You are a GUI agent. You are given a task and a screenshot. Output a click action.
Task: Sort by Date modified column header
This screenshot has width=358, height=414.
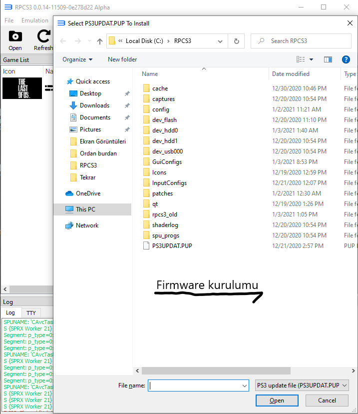(291, 74)
